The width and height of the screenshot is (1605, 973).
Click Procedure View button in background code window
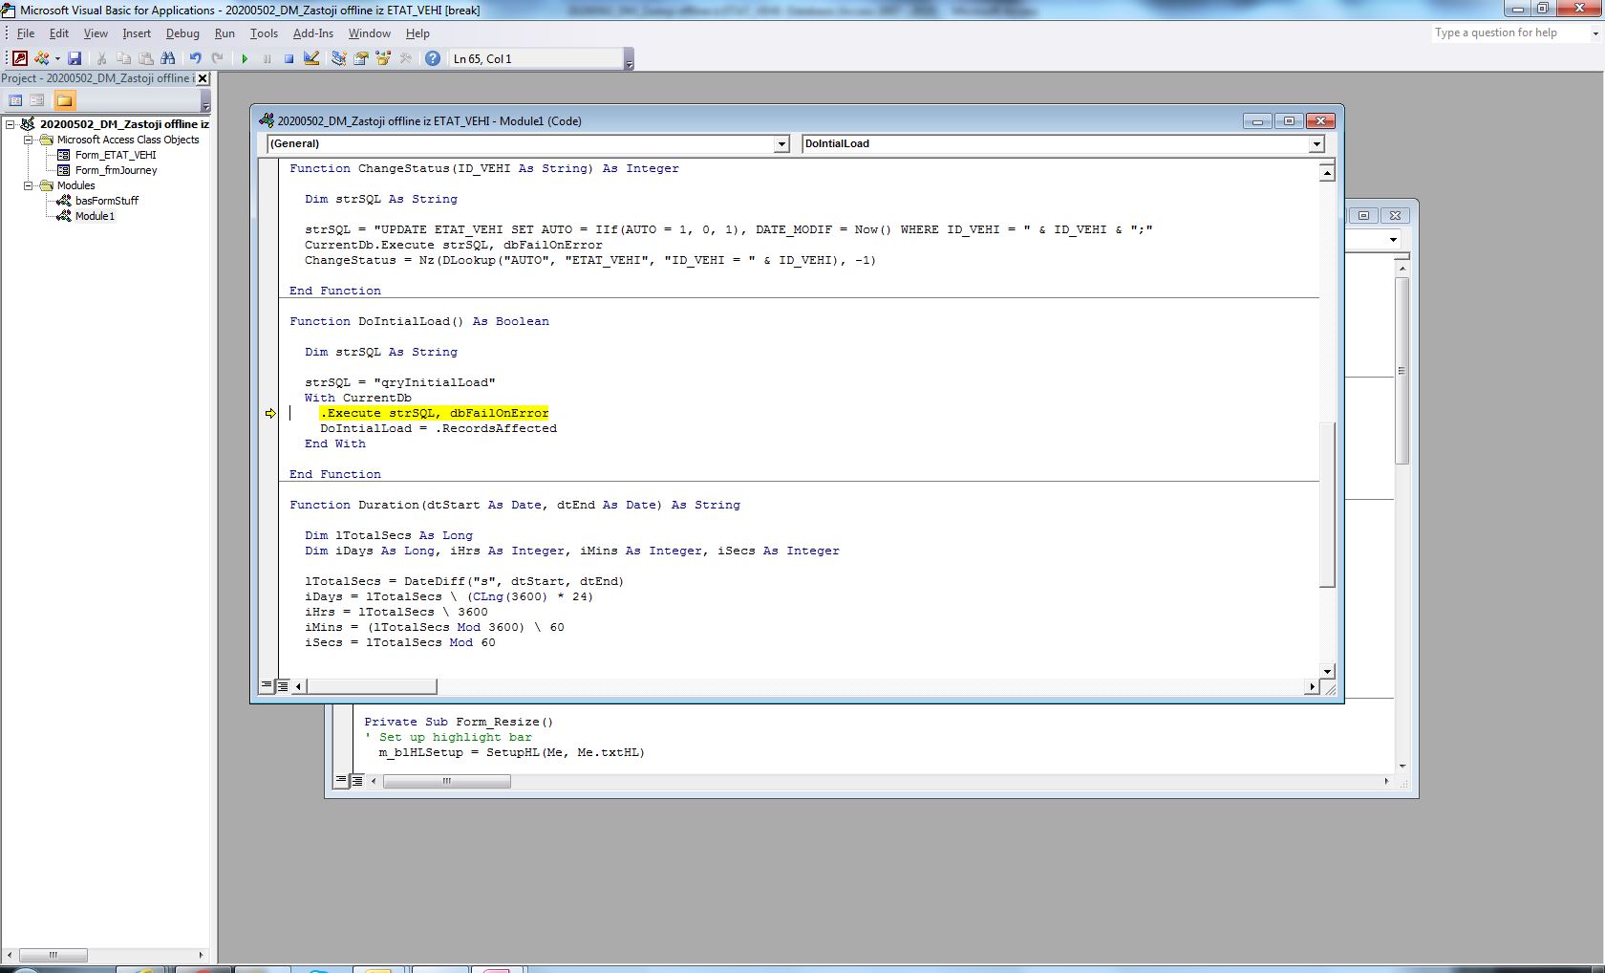(x=341, y=780)
